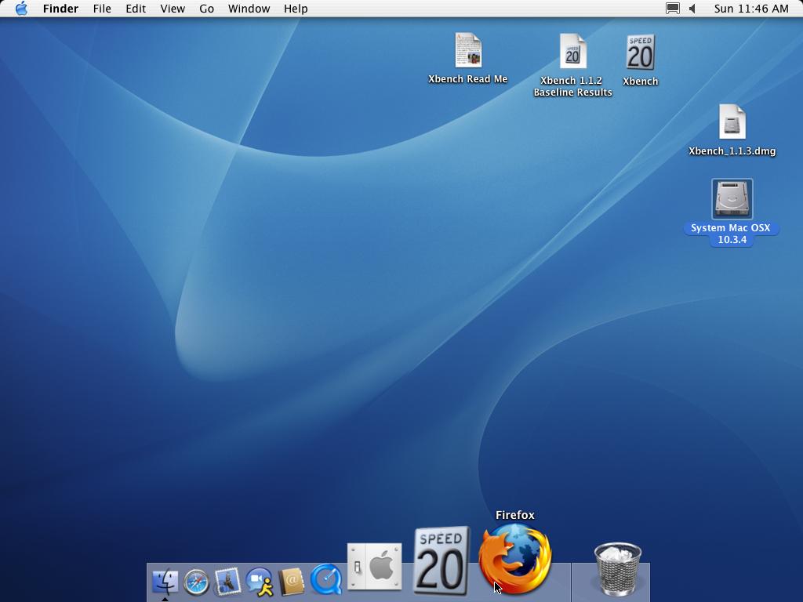The width and height of the screenshot is (803, 602).
Task: Click the volume speaker icon in menu bar
Action: point(692,9)
